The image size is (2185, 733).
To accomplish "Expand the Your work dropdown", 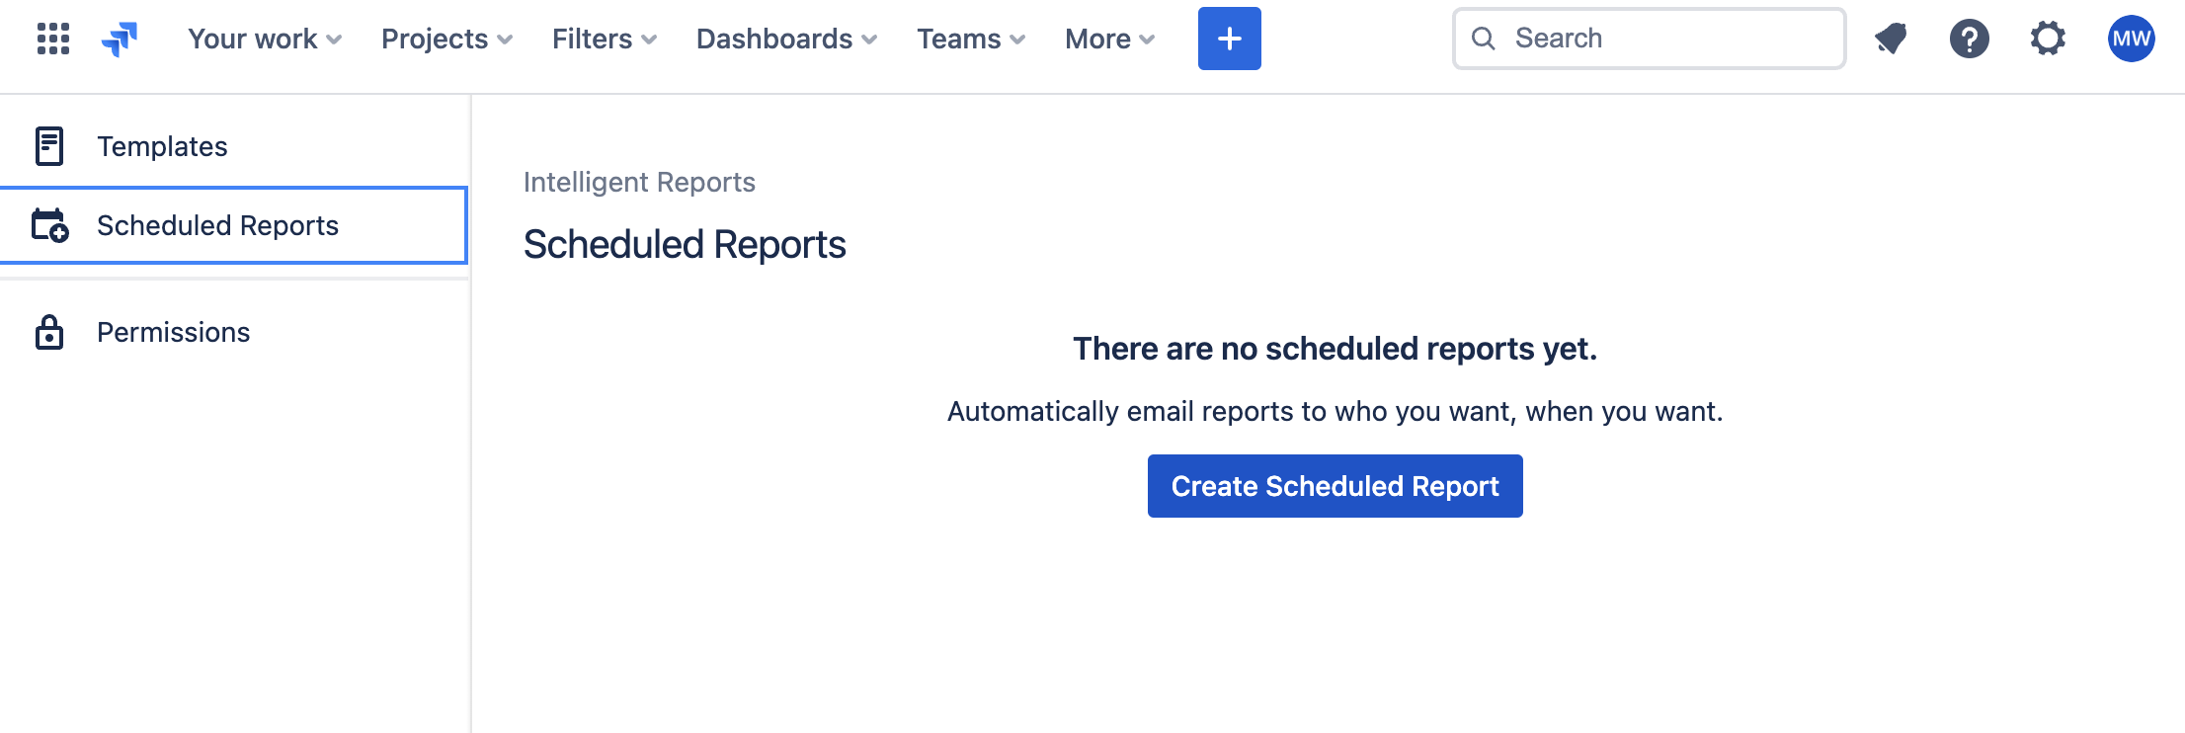I will (x=263, y=39).
